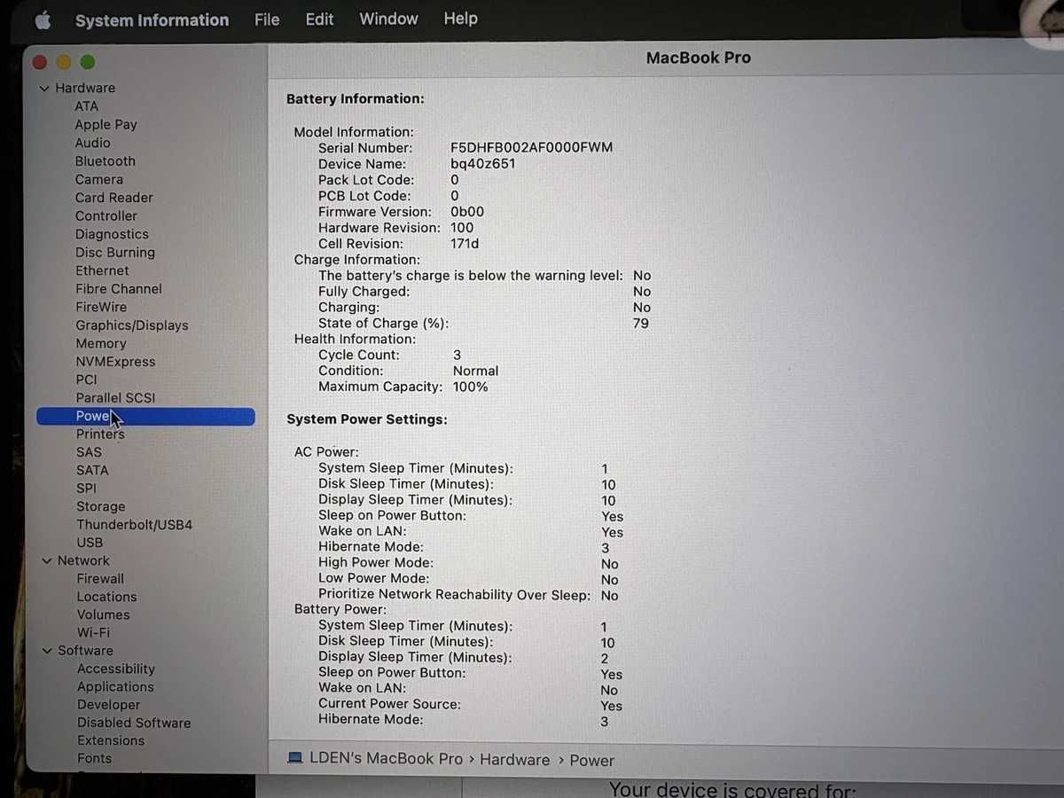Select Wi-Fi under Network
Image resolution: width=1064 pixels, height=798 pixels.
(x=93, y=633)
